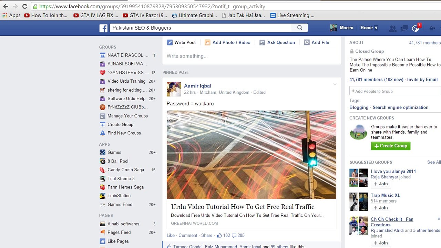The image size is (441, 248).
Task: Open Live Streaming bookmark
Action: [x=292, y=15]
